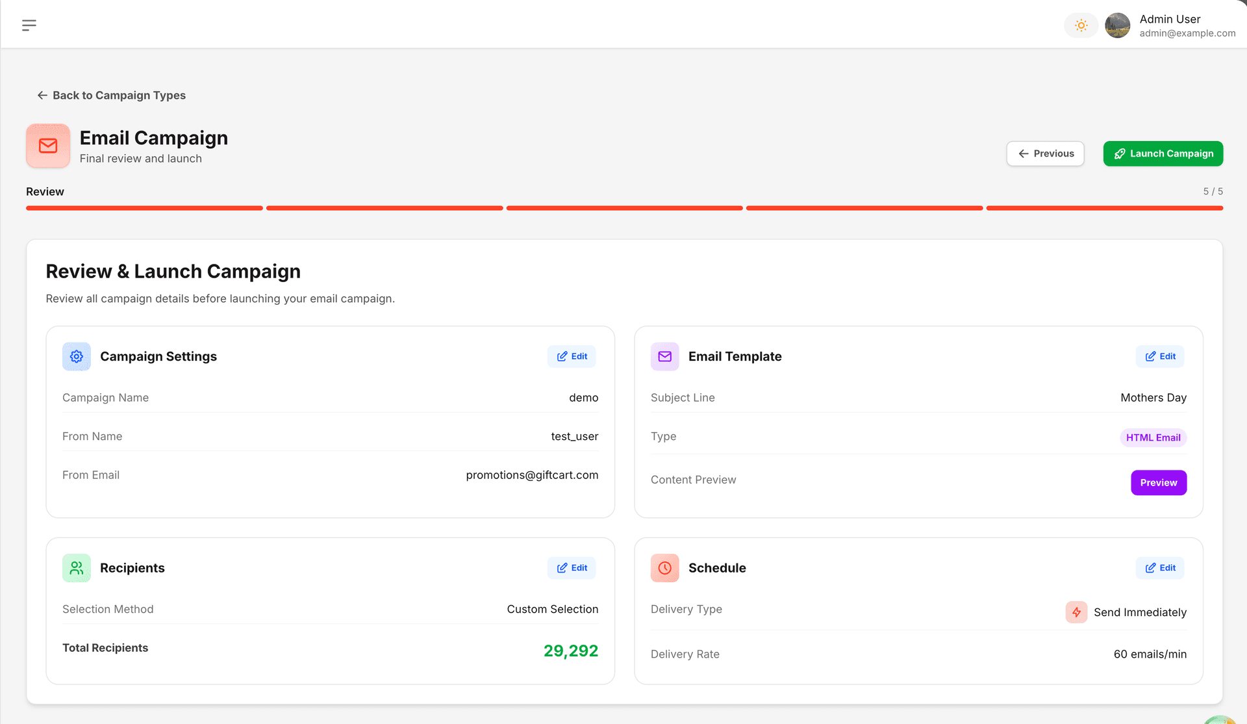Viewport: 1247px width, 724px height.
Task: Click the blue gear Campaign Settings icon
Action: click(x=77, y=357)
